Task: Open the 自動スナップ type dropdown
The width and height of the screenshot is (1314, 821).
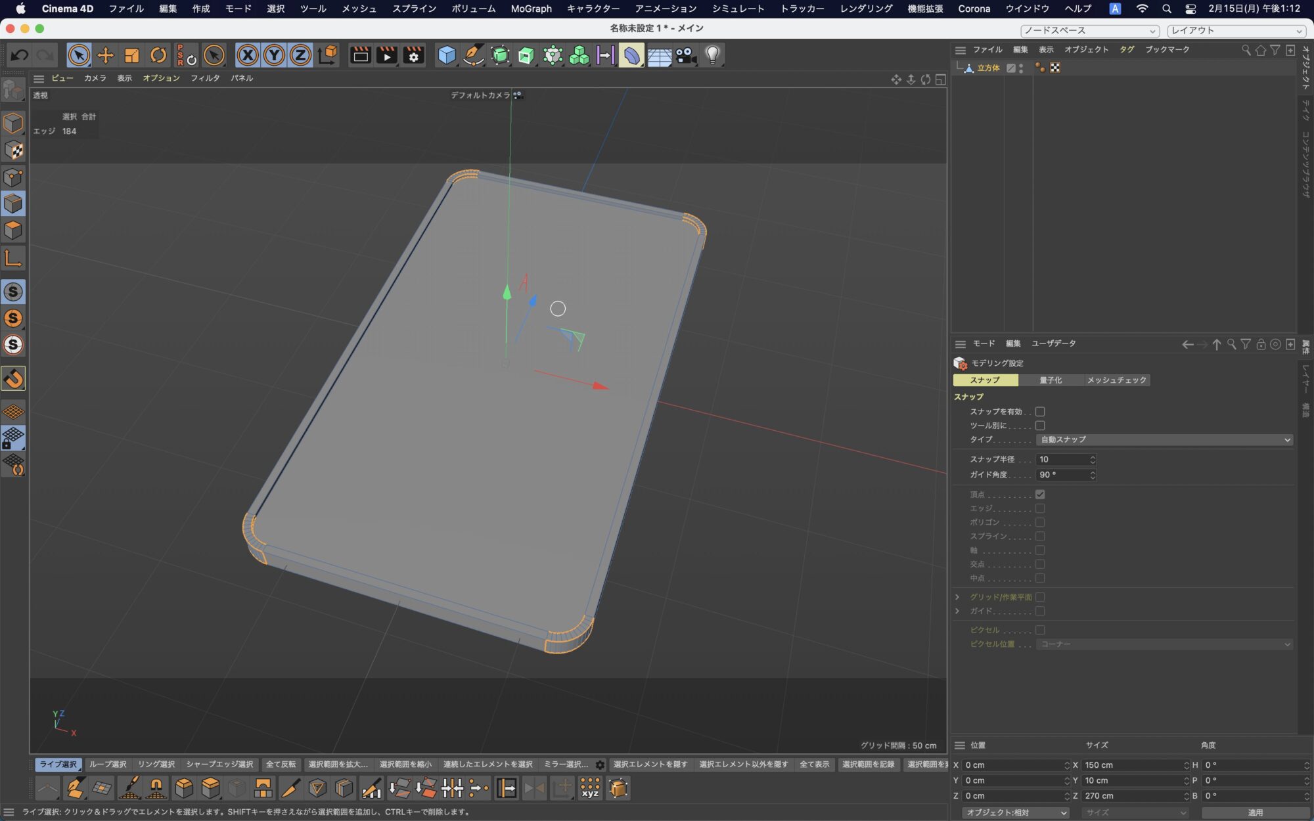Action: (x=1164, y=439)
